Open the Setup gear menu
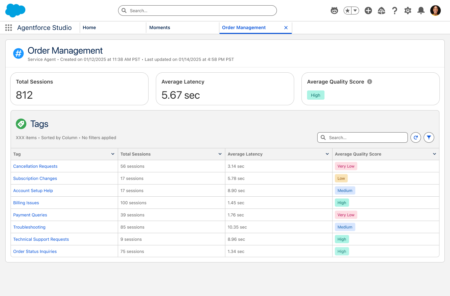Viewport: 450px width, 296px height. pos(408,11)
